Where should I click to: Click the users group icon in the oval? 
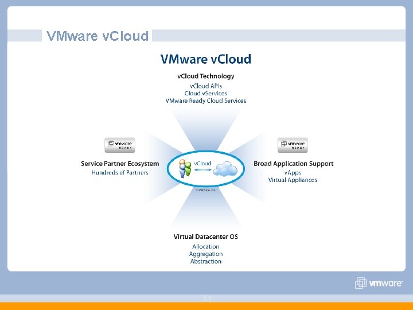click(x=185, y=168)
